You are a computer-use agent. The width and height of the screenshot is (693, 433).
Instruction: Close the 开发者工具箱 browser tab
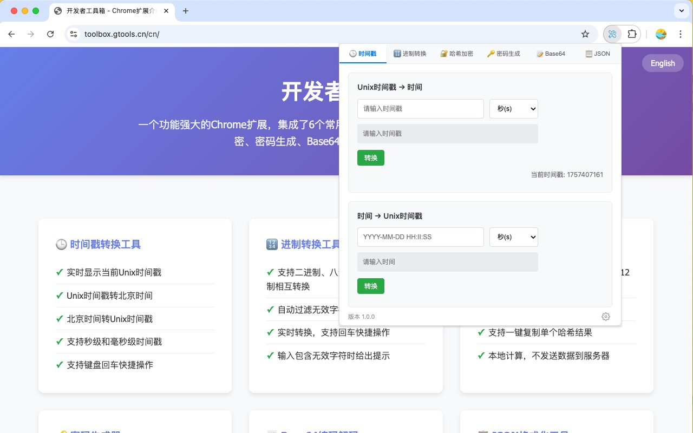tap(166, 11)
